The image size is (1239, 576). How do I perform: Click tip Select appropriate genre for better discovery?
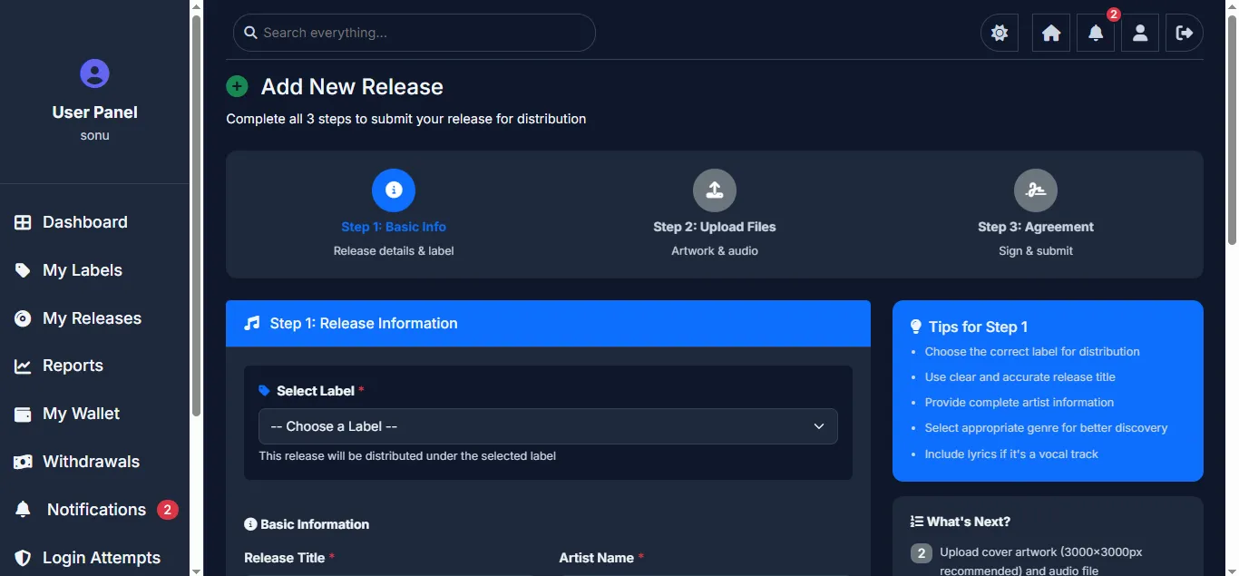click(1047, 428)
